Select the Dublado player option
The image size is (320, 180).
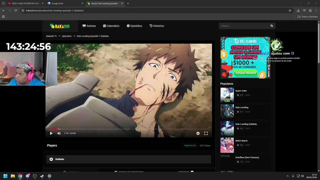tap(129, 159)
